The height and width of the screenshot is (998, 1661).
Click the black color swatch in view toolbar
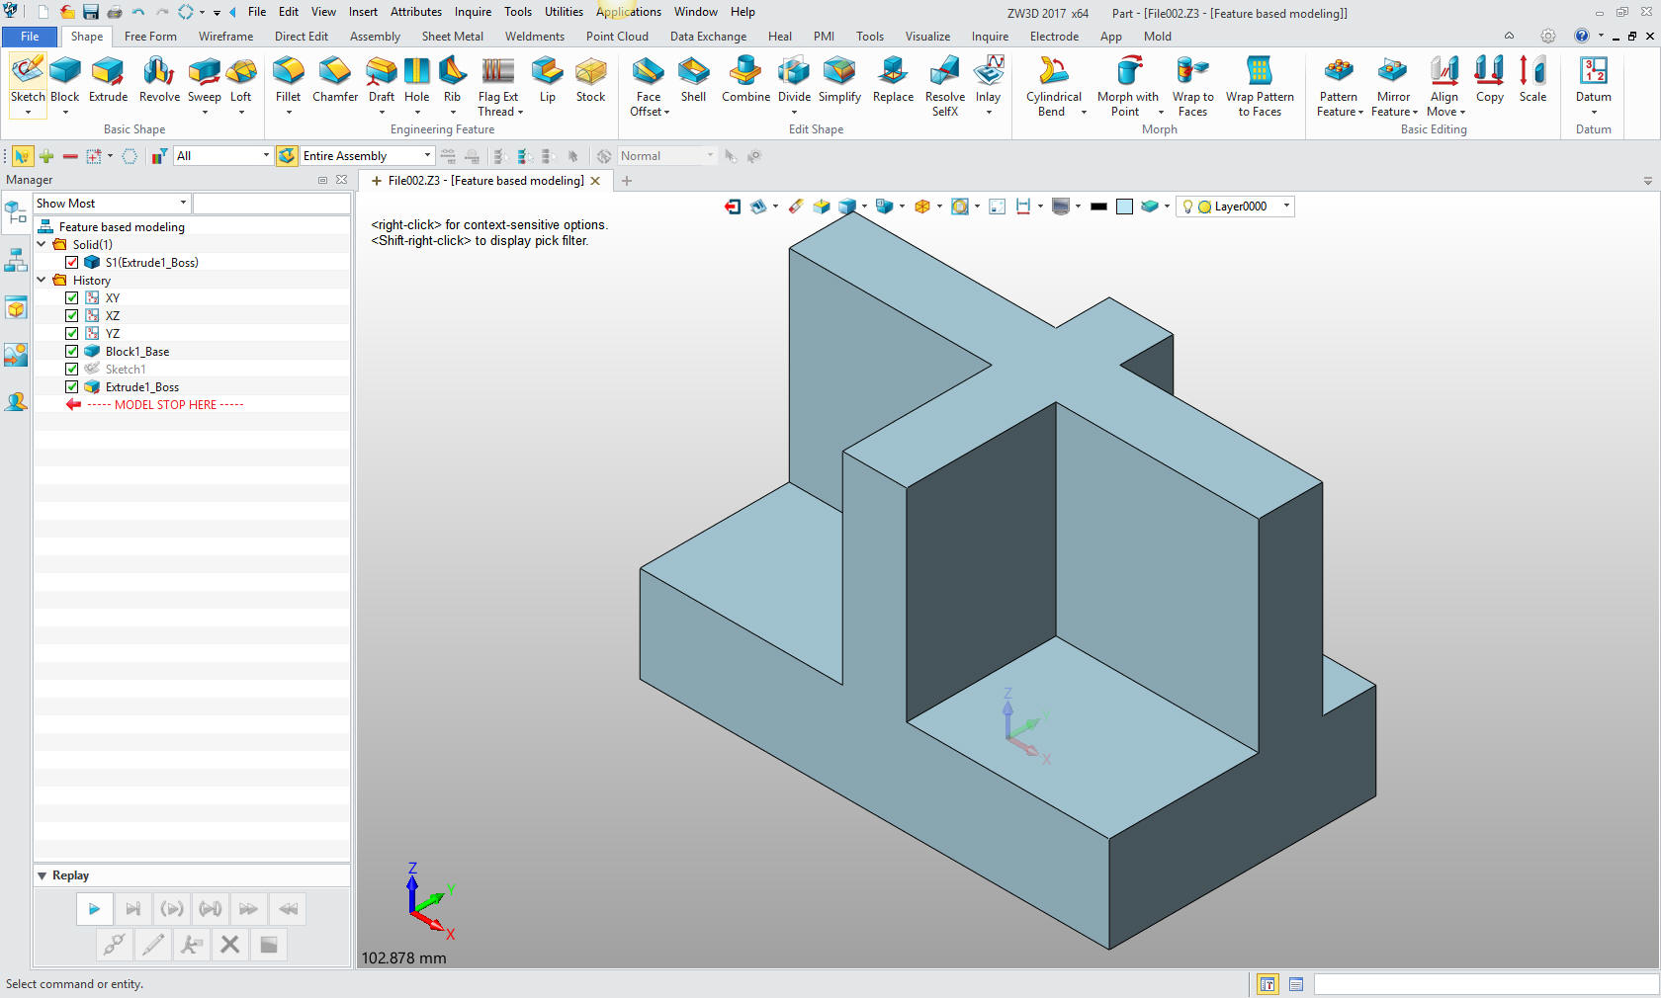1097,207
